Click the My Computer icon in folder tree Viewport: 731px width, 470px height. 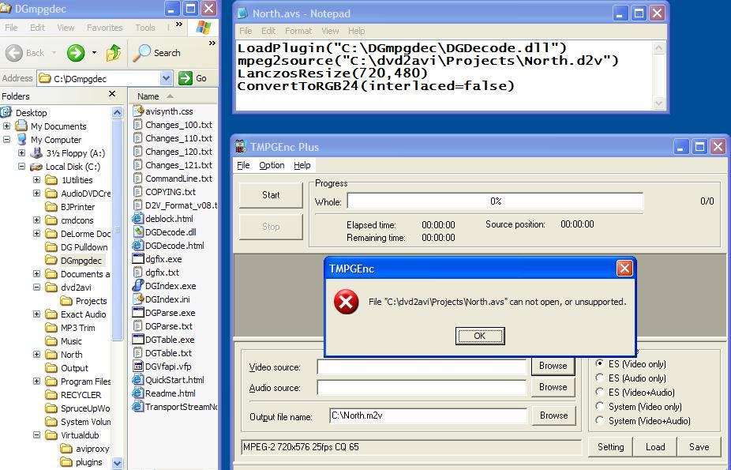(x=22, y=139)
